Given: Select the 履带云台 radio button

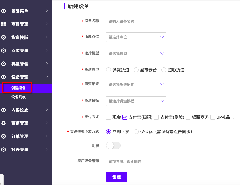Looking at the screenshot, I should (x=136, y=70).
